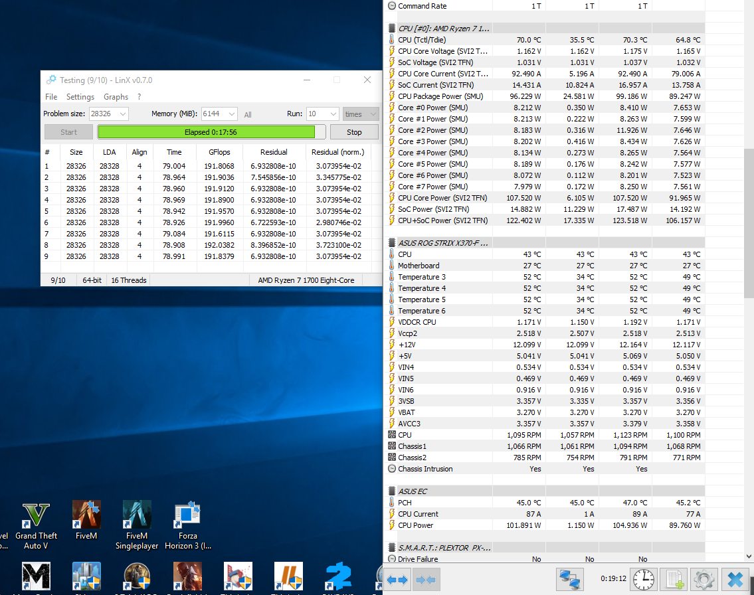Open HWiNFO sensor settings gear icon
Screen dimensions: 754x595
tap(704, 579)
